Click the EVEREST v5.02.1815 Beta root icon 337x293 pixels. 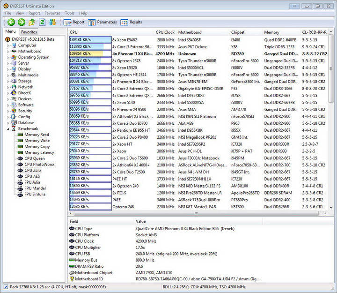pos(7,39)
